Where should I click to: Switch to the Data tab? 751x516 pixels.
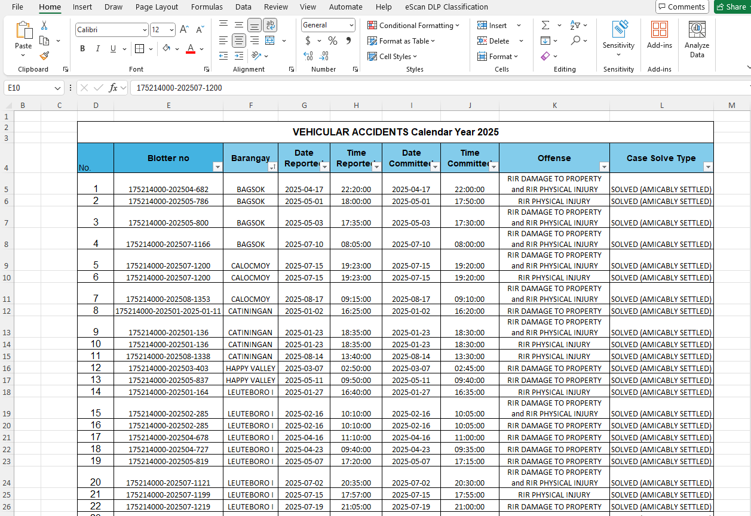243,7
